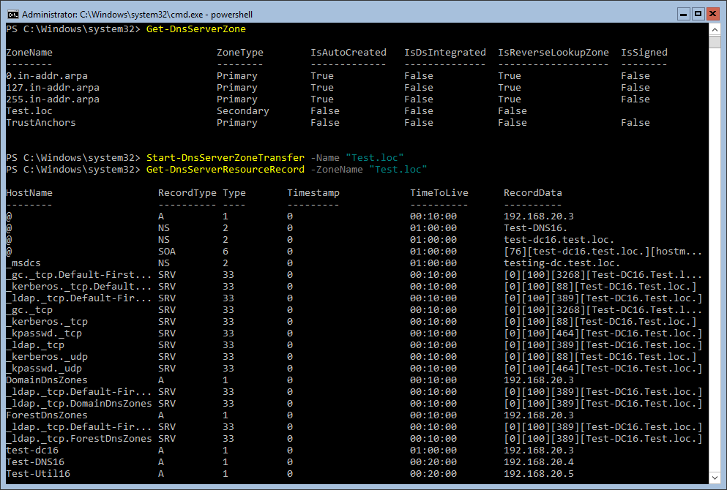This screenshot has width=727, height=490.
Task: Click the '00:20:00' TTL in the Test-Util16 row
Action: 433,474
